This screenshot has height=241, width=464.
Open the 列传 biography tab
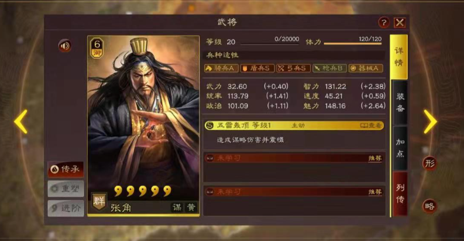point(400,194)
